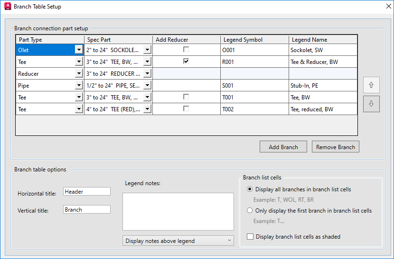Viewport: 394px width, 259px height.
Task: Expand Spec Part dropdown for Reducer row
Action: (x=147, y=73)
